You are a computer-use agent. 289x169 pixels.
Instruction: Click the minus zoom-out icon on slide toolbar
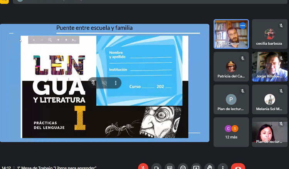click(42, 40)
